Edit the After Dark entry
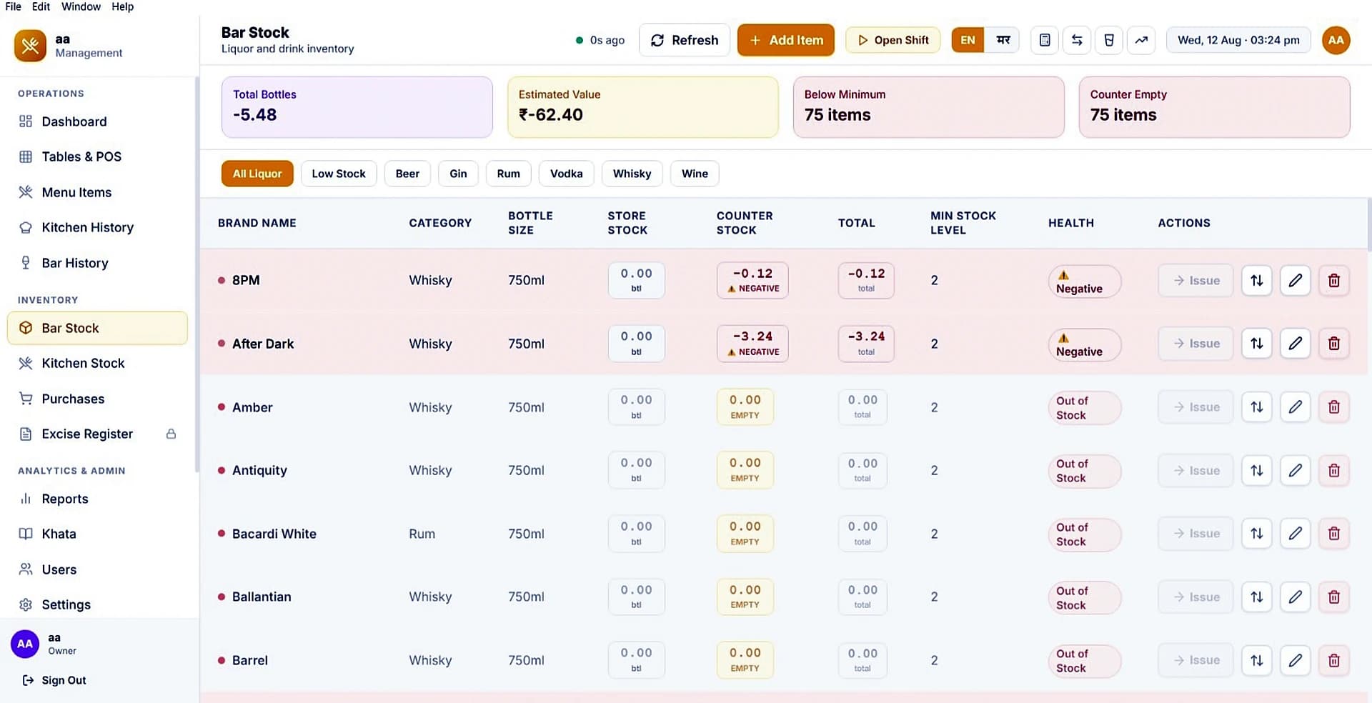The width and height of the screenshot is (1372, 703). 1296,344
